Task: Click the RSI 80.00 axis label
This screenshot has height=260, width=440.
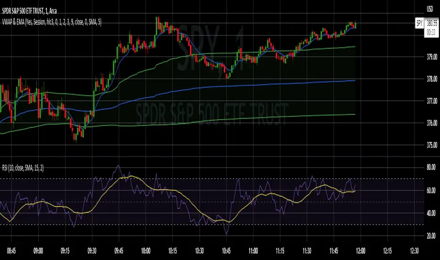Action: coord(431,167)
